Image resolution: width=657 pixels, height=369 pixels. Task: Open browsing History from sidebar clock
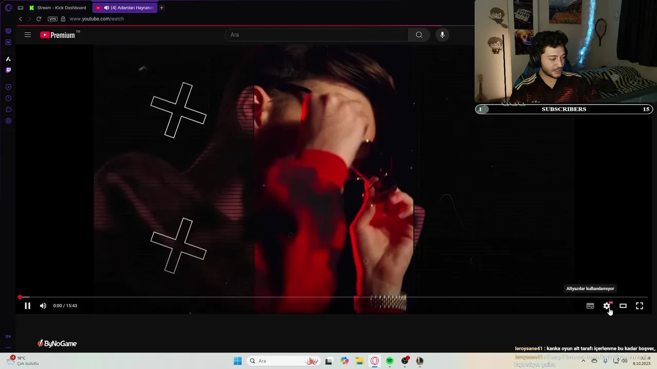click(8, 98)
